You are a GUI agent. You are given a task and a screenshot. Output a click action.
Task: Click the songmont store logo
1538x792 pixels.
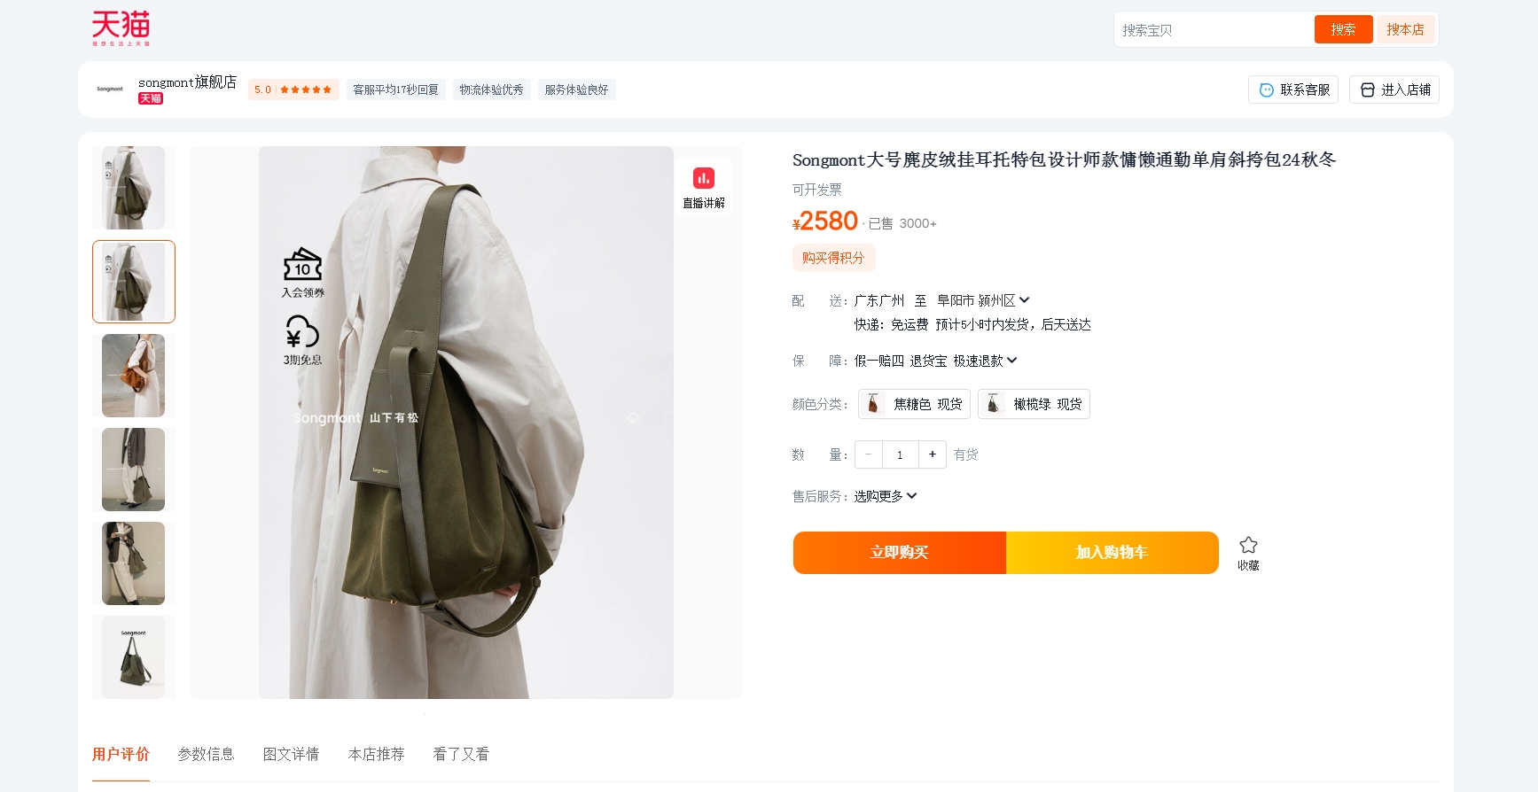pos(110,89)
